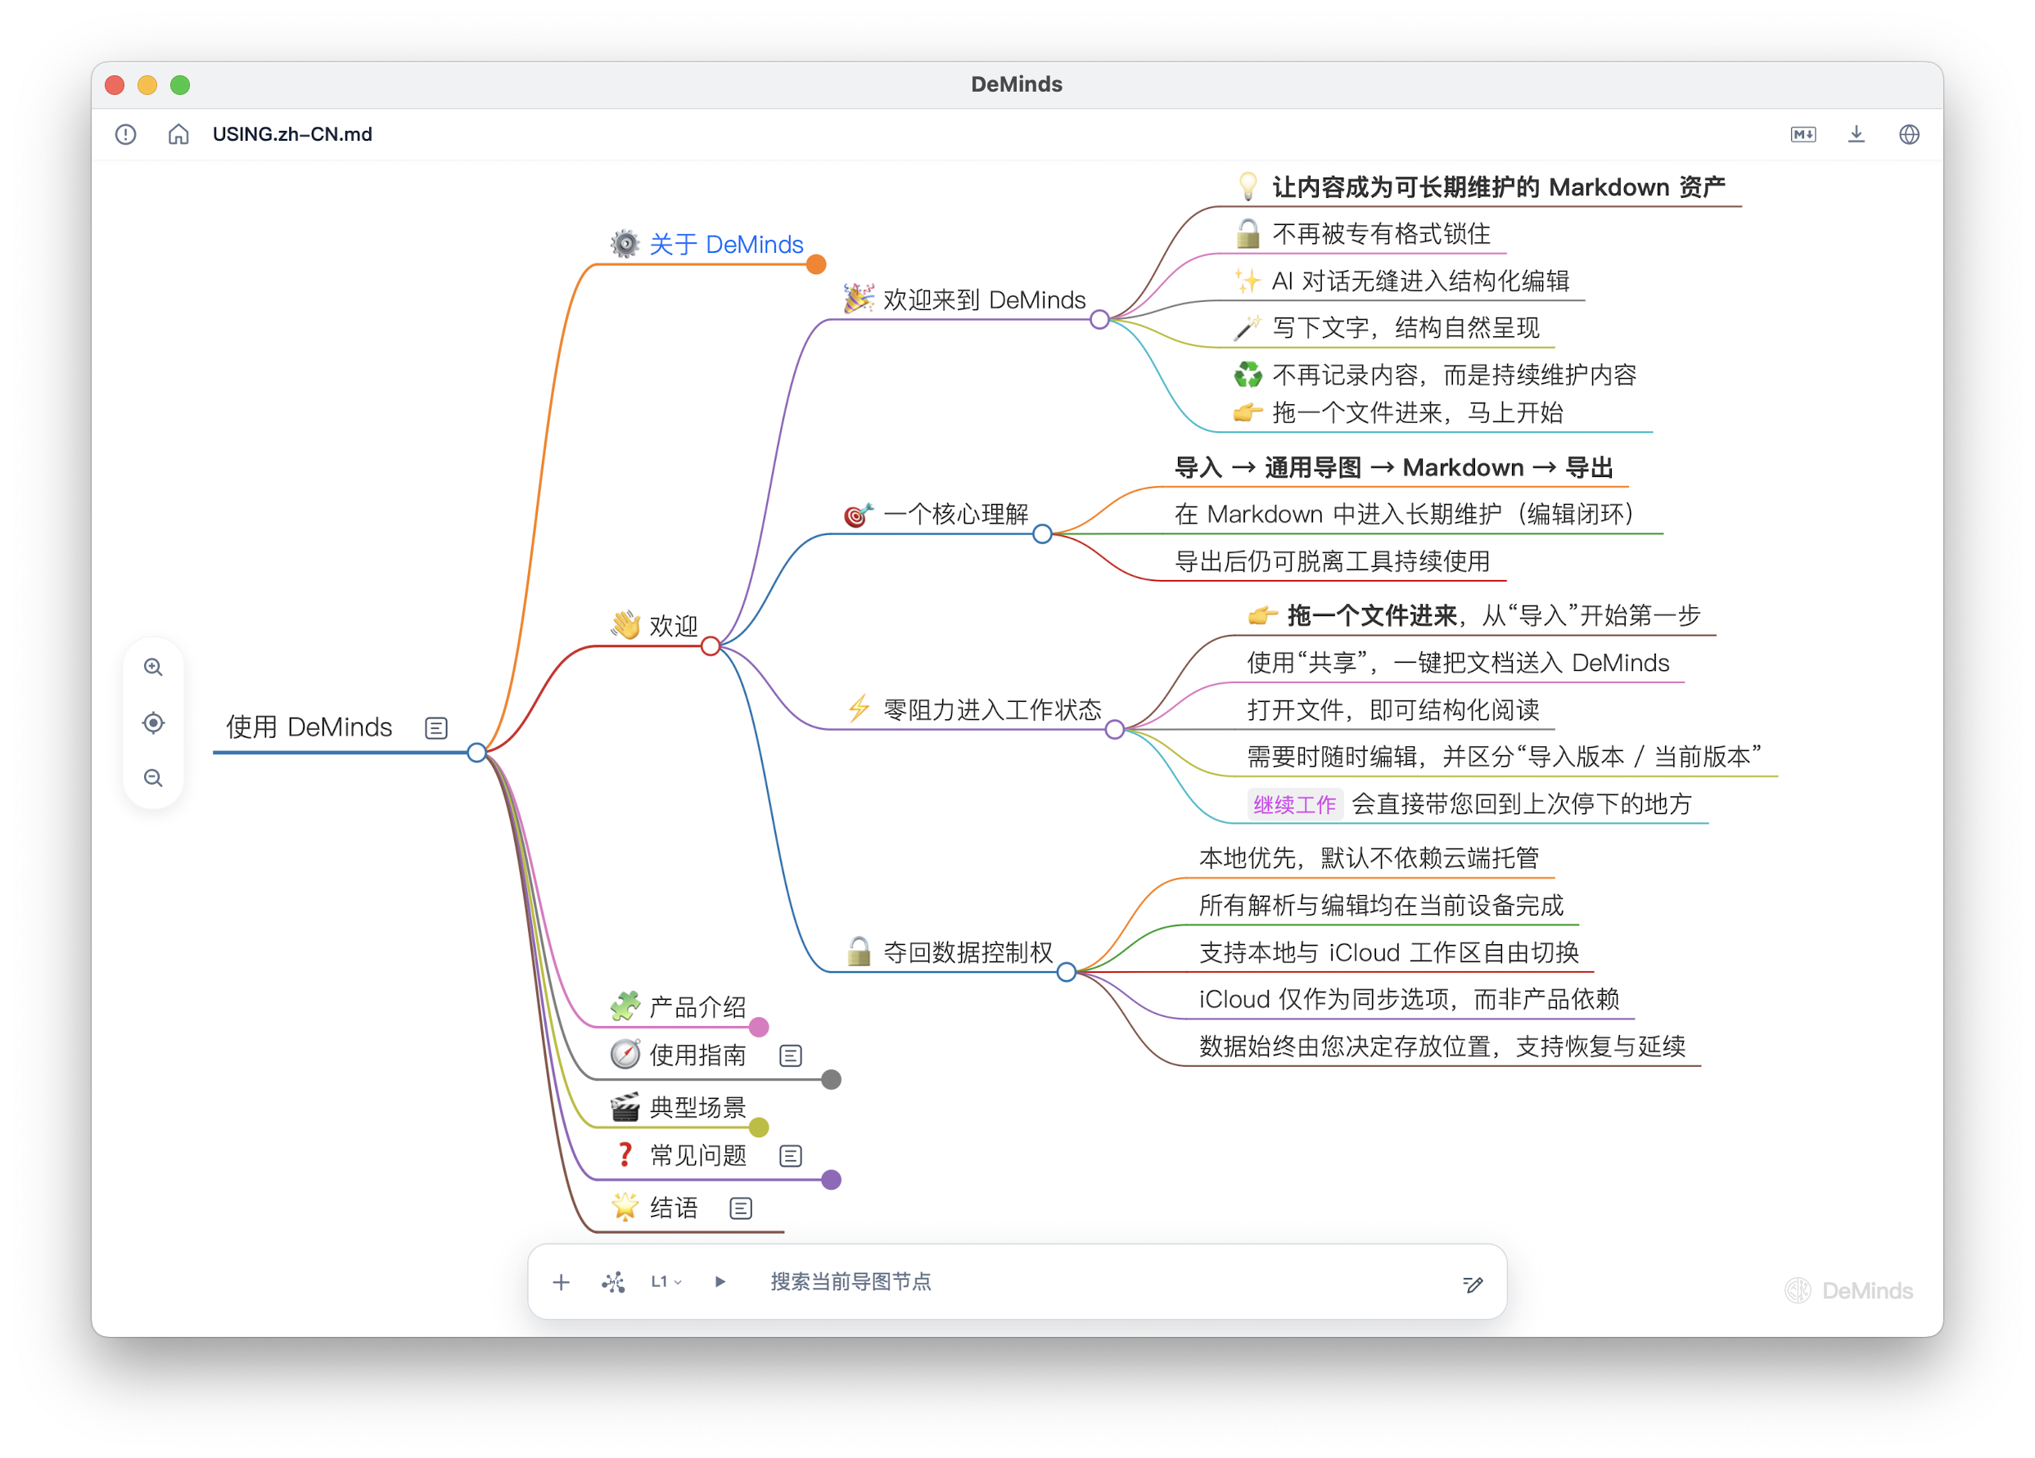Recenter the map with the target icon
Image resolution: width=2035 pixels, height=1458 pixels.
[x=153, y=722]
